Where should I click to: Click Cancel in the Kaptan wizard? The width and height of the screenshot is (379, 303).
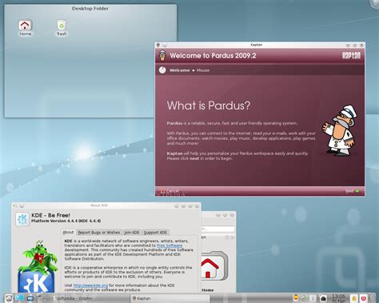(x=170, y=191)
